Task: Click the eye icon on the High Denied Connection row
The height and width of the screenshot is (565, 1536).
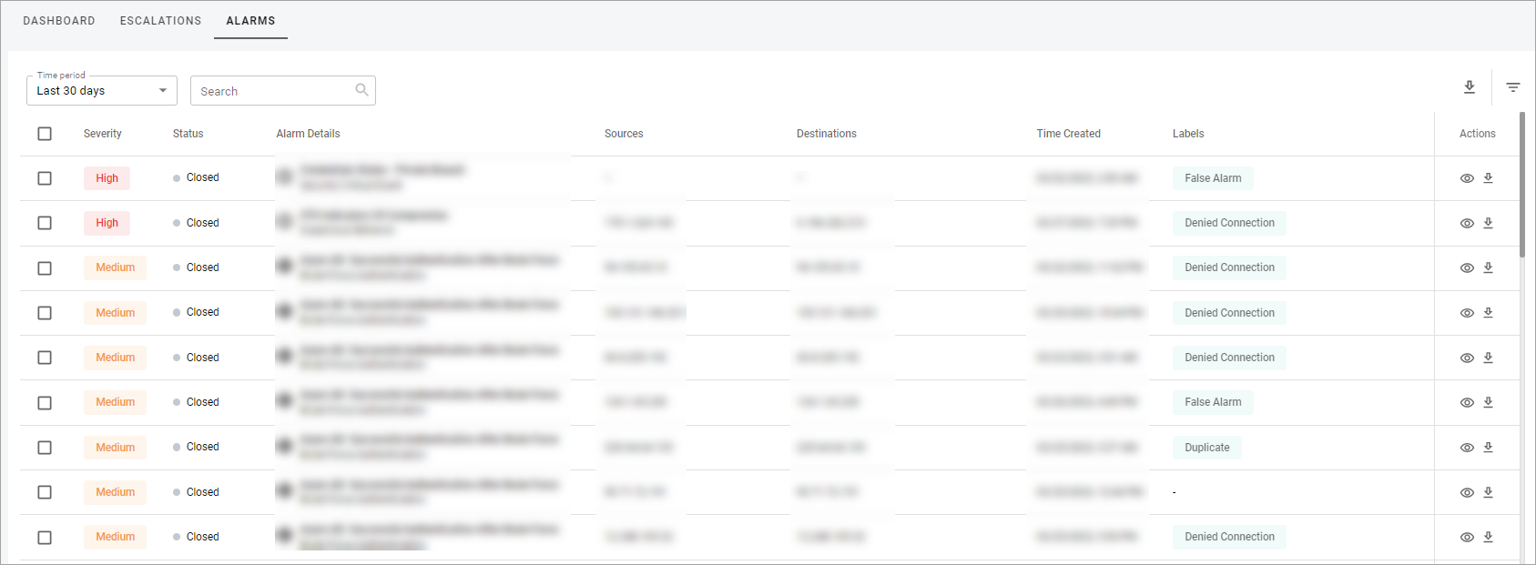Action: [x=1467, y=223]
